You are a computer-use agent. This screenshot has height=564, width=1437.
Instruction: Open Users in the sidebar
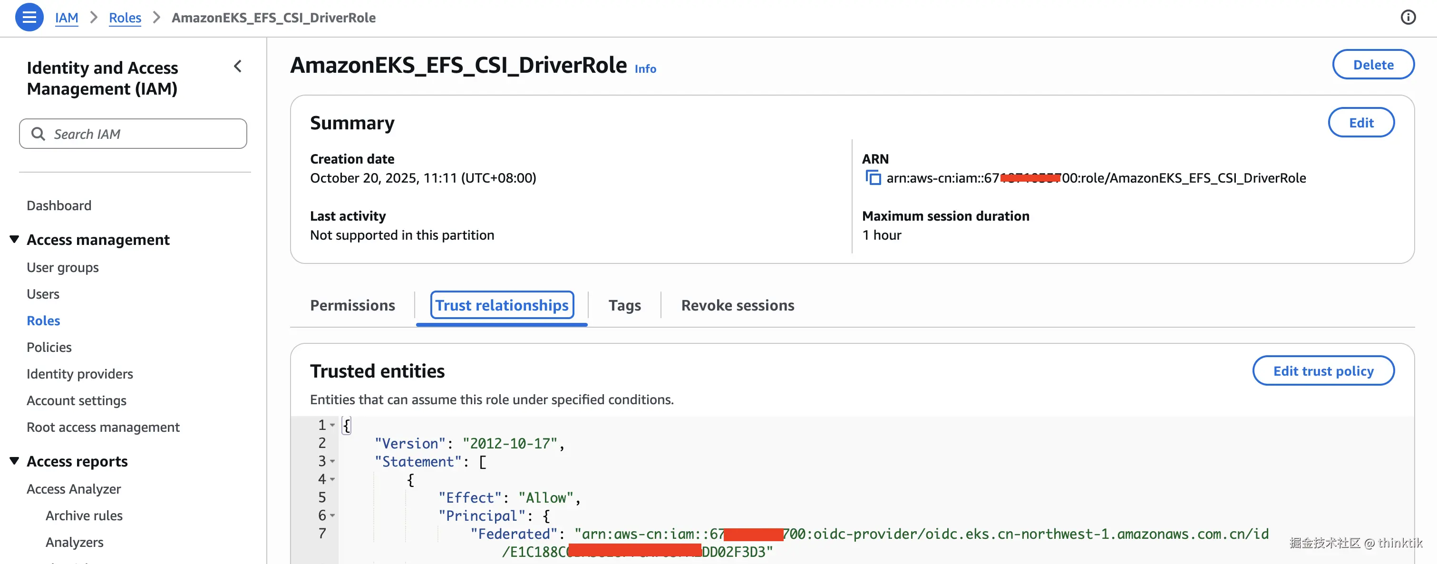43,294
